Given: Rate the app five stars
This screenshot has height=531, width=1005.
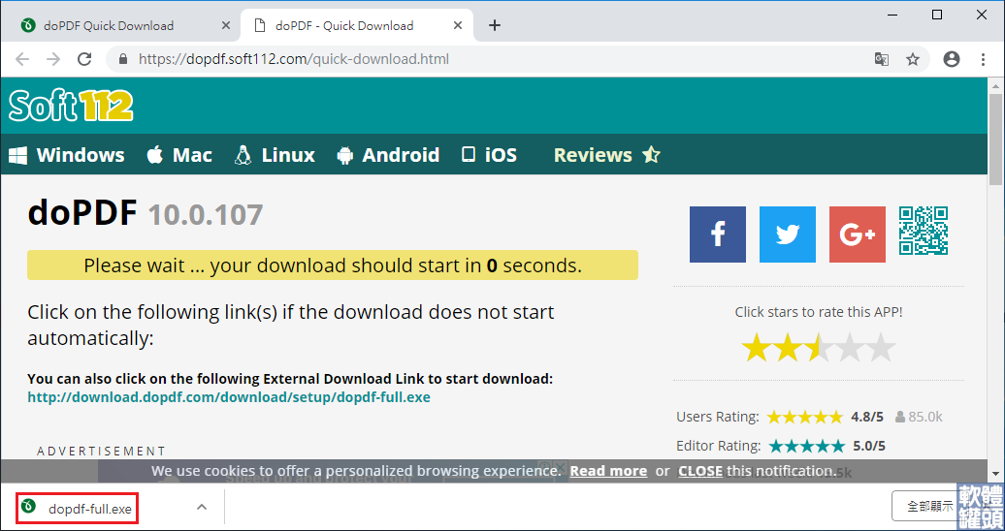Looking at the screenshot, I should [881, 347].
